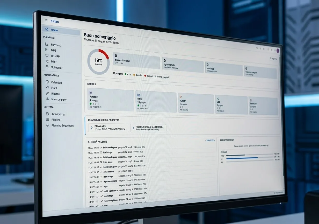Open the hamburger menu next to KPlan
The image size is (319, 224).
pyautogui.click(x=46, y=20)
